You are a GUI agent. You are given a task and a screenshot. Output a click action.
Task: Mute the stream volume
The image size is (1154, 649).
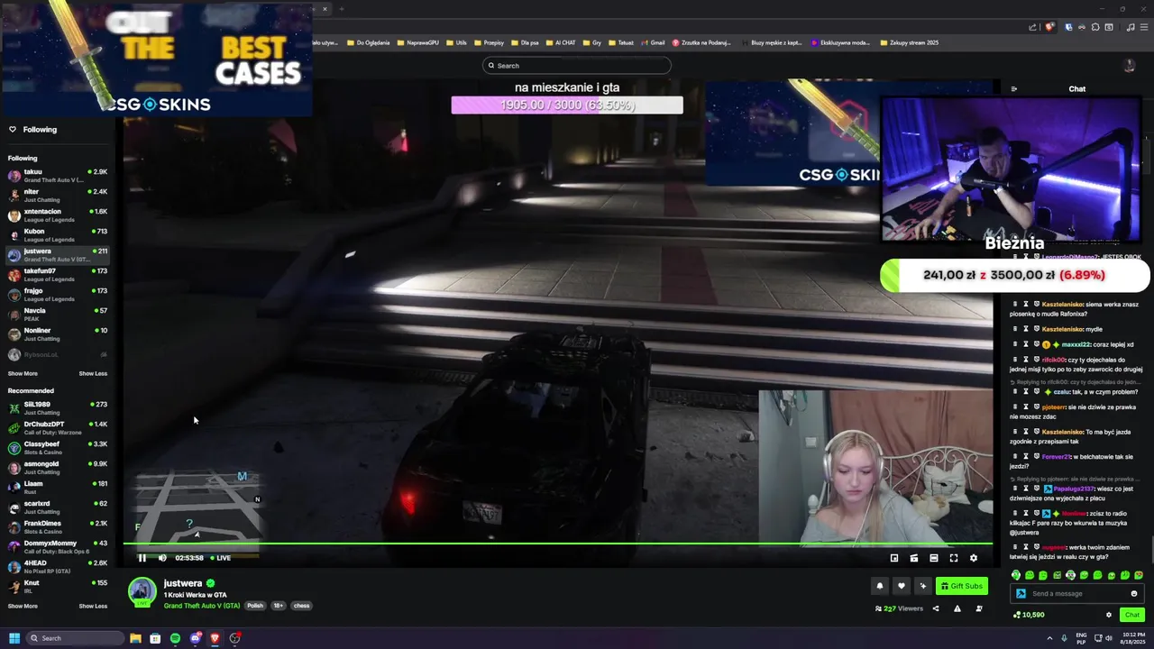click(x=162, y=558)
